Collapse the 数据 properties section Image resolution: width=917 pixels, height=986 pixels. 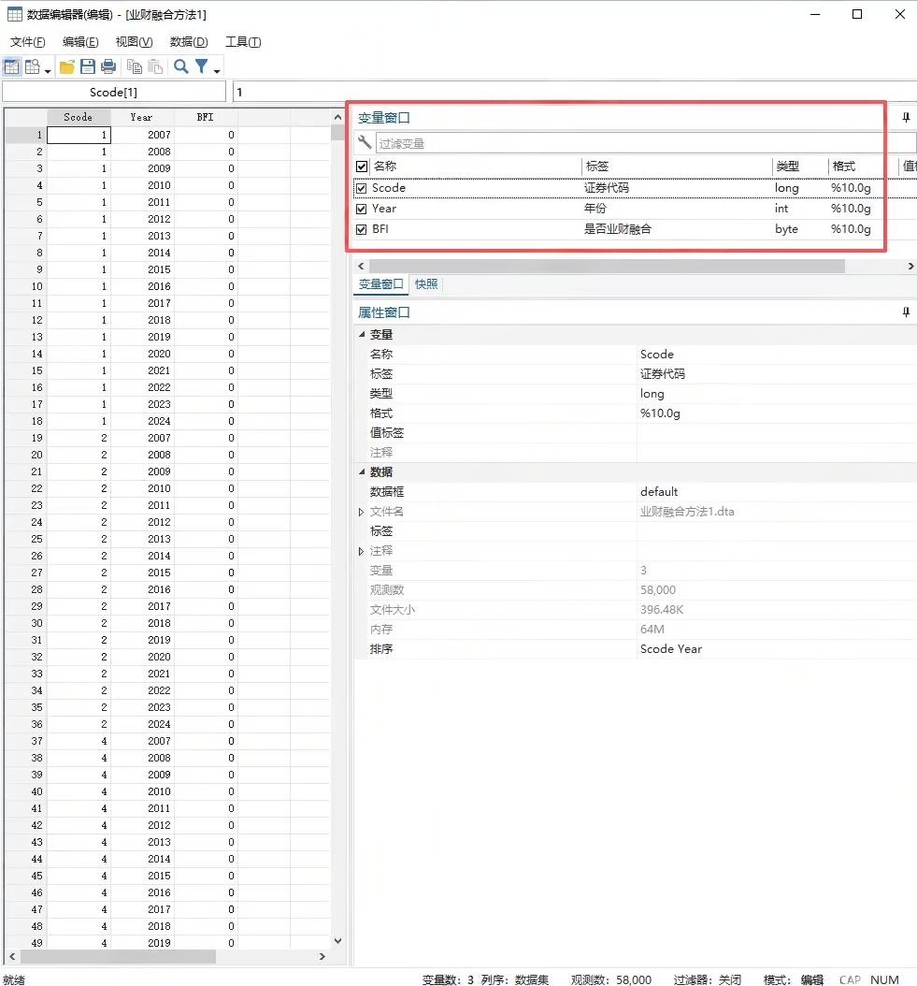coord(362,472)
